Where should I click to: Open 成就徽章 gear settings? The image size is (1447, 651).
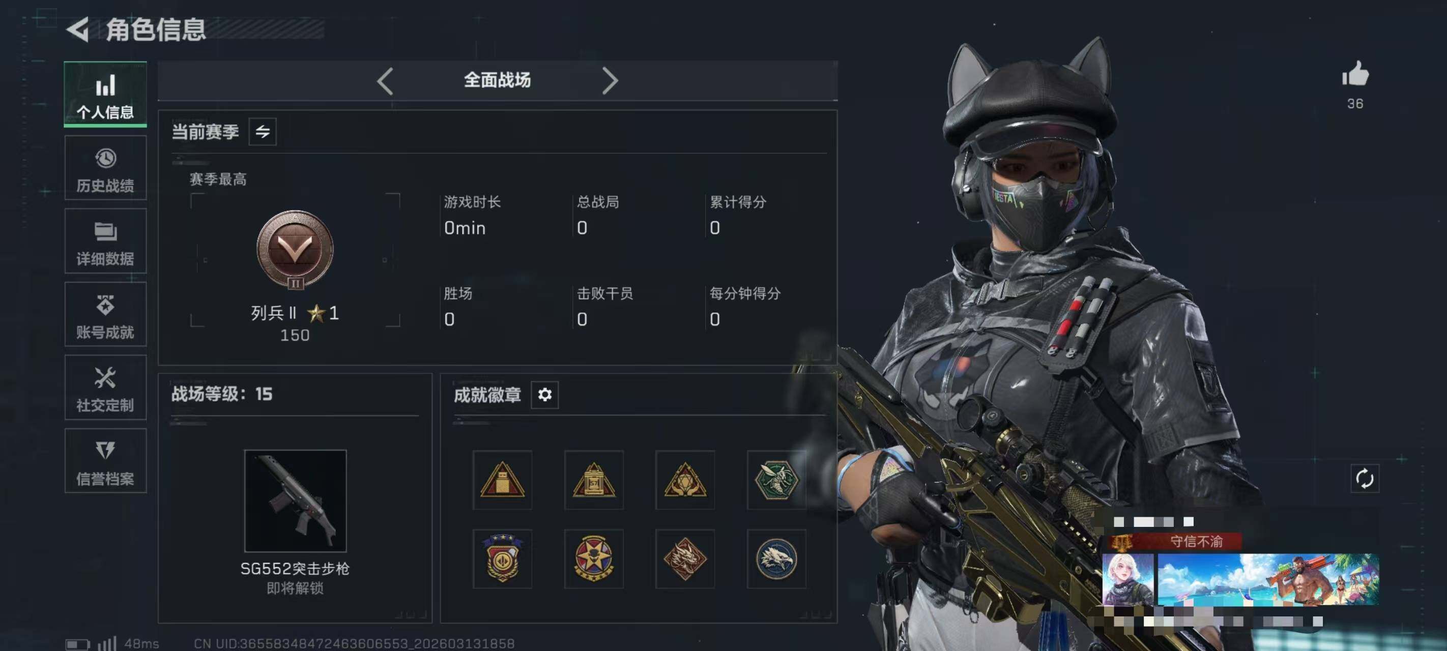tap(544, 395)
